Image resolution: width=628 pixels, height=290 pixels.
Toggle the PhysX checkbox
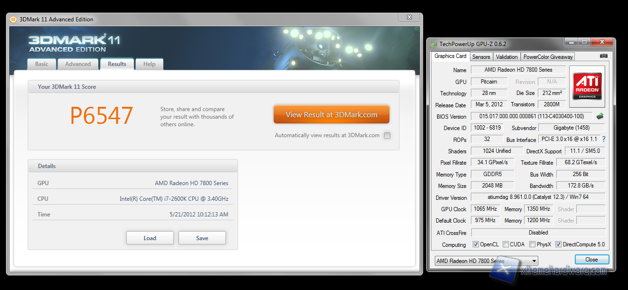click(x=532, y=244)
